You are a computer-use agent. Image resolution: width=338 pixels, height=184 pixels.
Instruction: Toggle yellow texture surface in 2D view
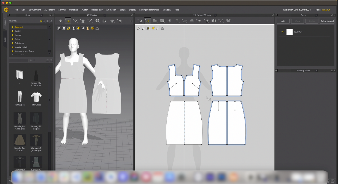pyautogui.click(x=153, y=28)
